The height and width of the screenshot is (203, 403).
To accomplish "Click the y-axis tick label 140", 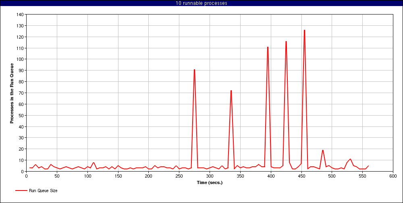I will click(x=21, y=14).
